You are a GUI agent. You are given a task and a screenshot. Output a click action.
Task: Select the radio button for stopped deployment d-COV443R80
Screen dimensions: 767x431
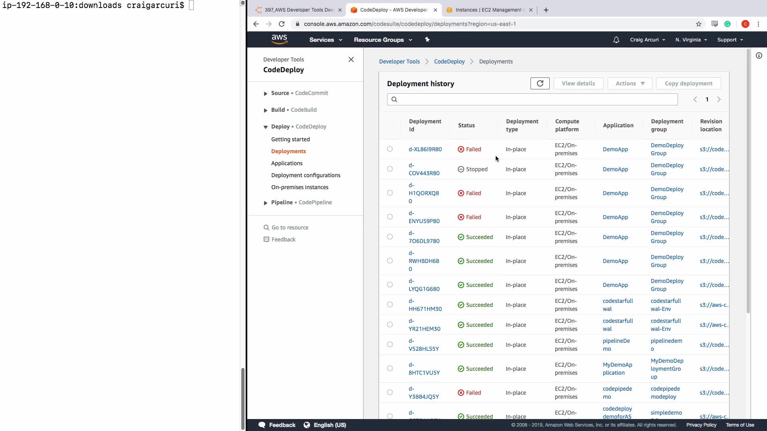pyautogui.click(x=390, y=169)
